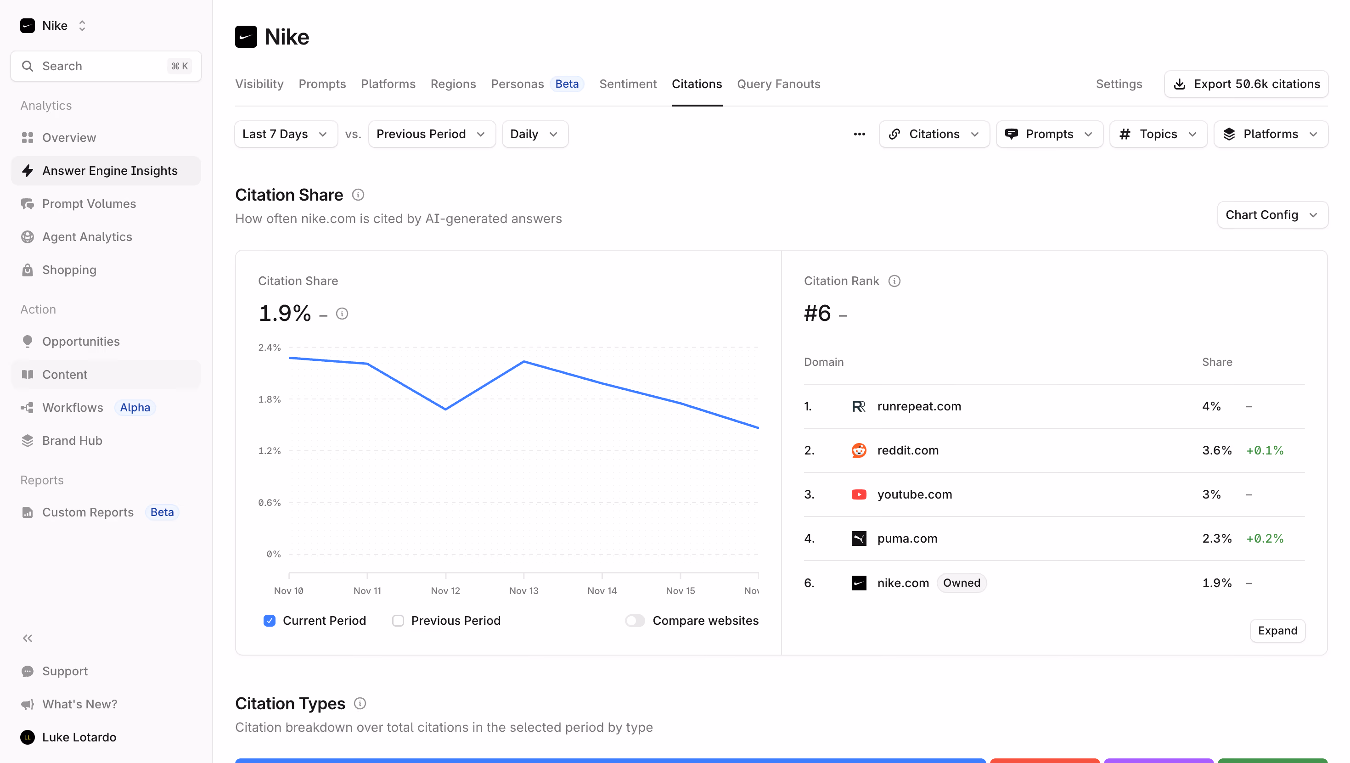
Task: Switch to the Personas tab
Action: click(x=537, y=84)
